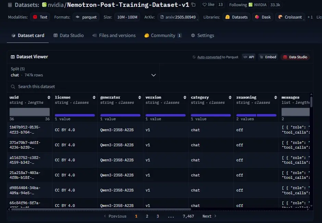Select the Dask library tag

tap(263, 17)
